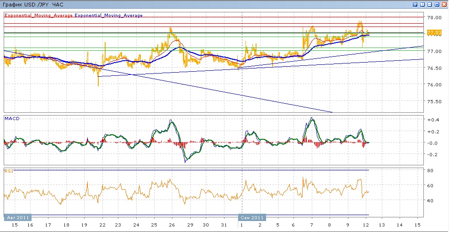
Task: Click the help question mark icon
Action: click(x=415, y=4)
